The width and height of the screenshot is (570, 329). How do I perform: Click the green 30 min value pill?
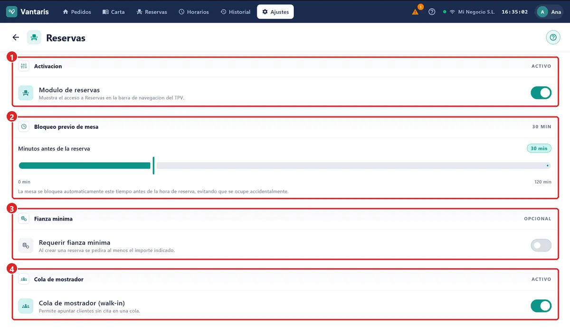point(539,148)
